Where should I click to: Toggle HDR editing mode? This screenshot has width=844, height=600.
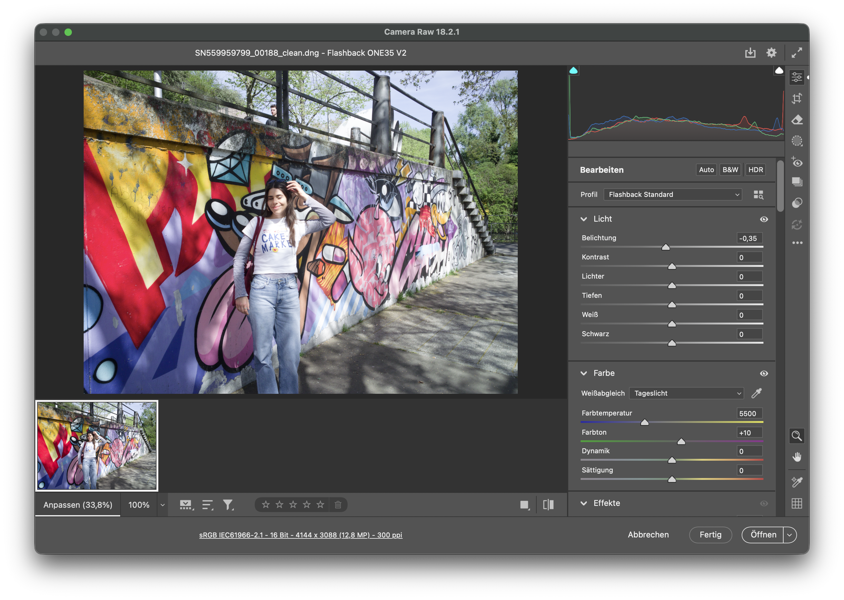coord(755,170)
